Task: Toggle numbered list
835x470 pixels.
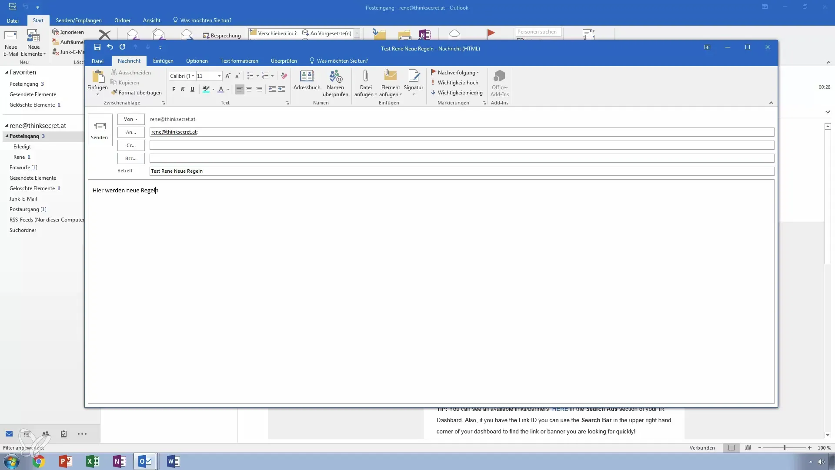Action: [265, 76]
